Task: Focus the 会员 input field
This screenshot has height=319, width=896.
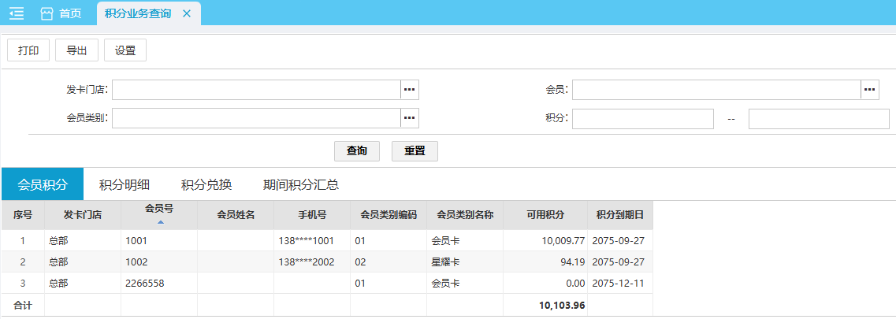Action: 716,90
